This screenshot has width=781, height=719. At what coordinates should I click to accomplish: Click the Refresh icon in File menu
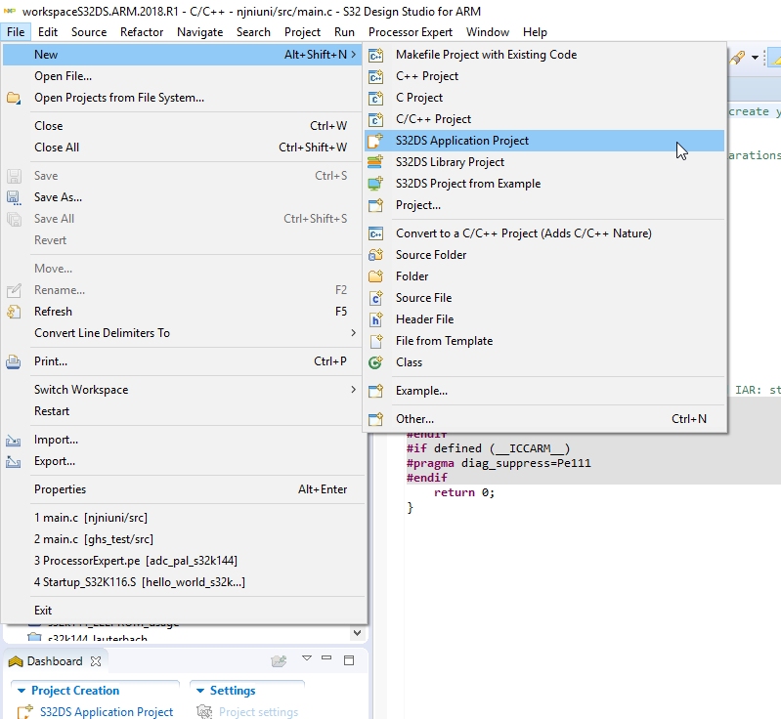point(14,312)
